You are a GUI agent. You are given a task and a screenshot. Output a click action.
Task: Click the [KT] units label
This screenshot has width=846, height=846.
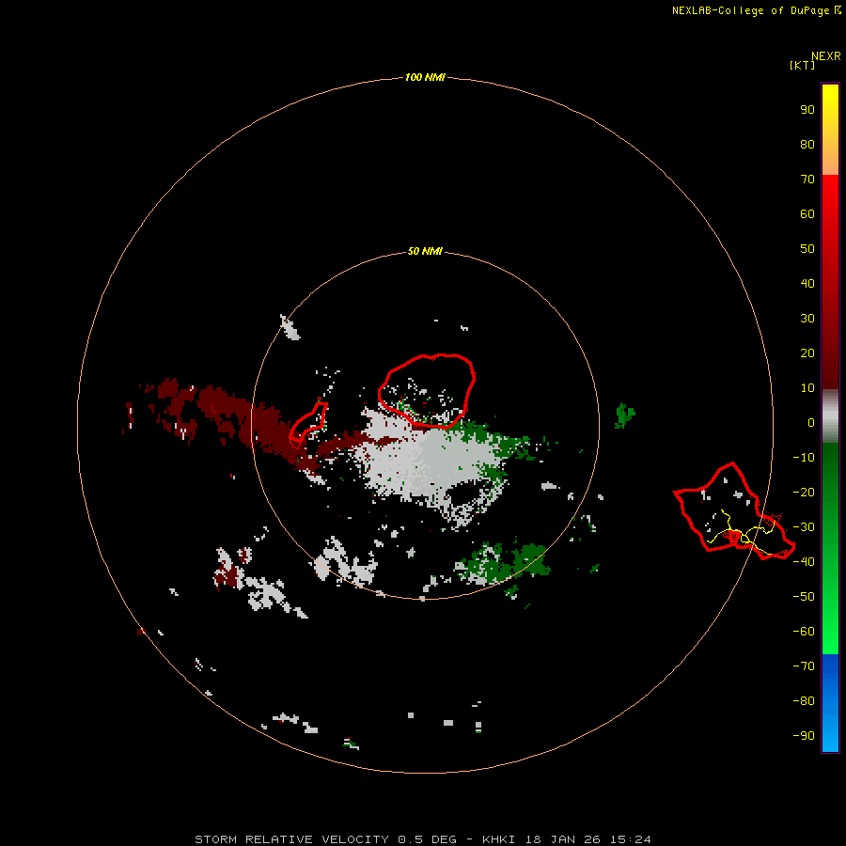coord(802,65)
